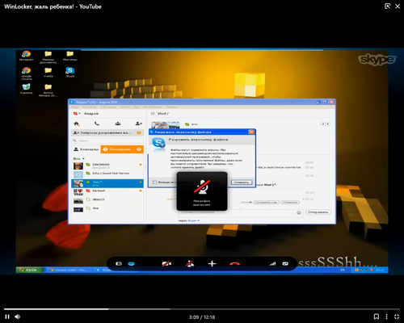Switch to the orange Последние tab
This screenshot has width=404, height=323.
[x=122, y=149]
